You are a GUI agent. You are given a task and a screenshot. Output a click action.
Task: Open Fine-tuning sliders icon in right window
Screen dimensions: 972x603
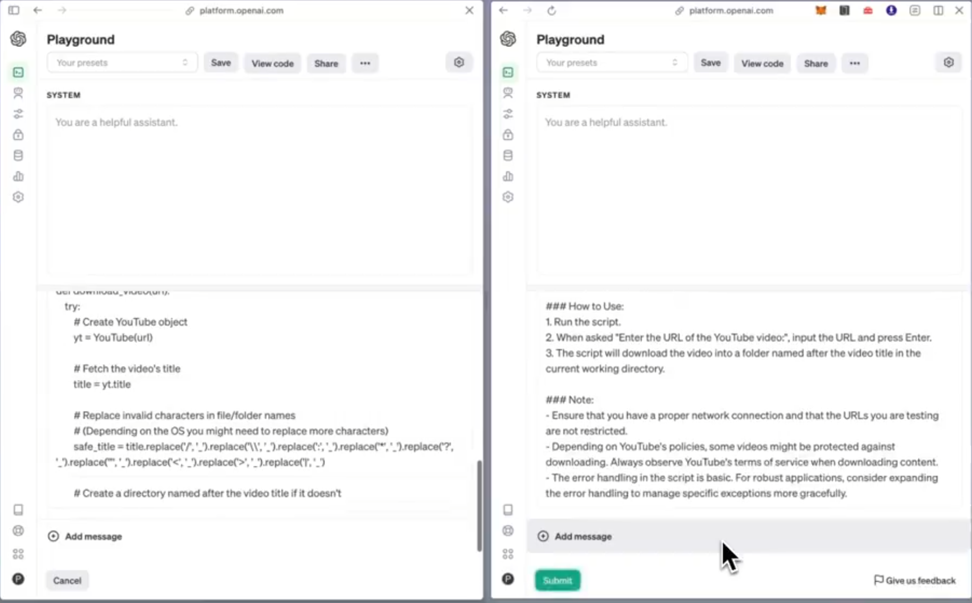(508, 114)
